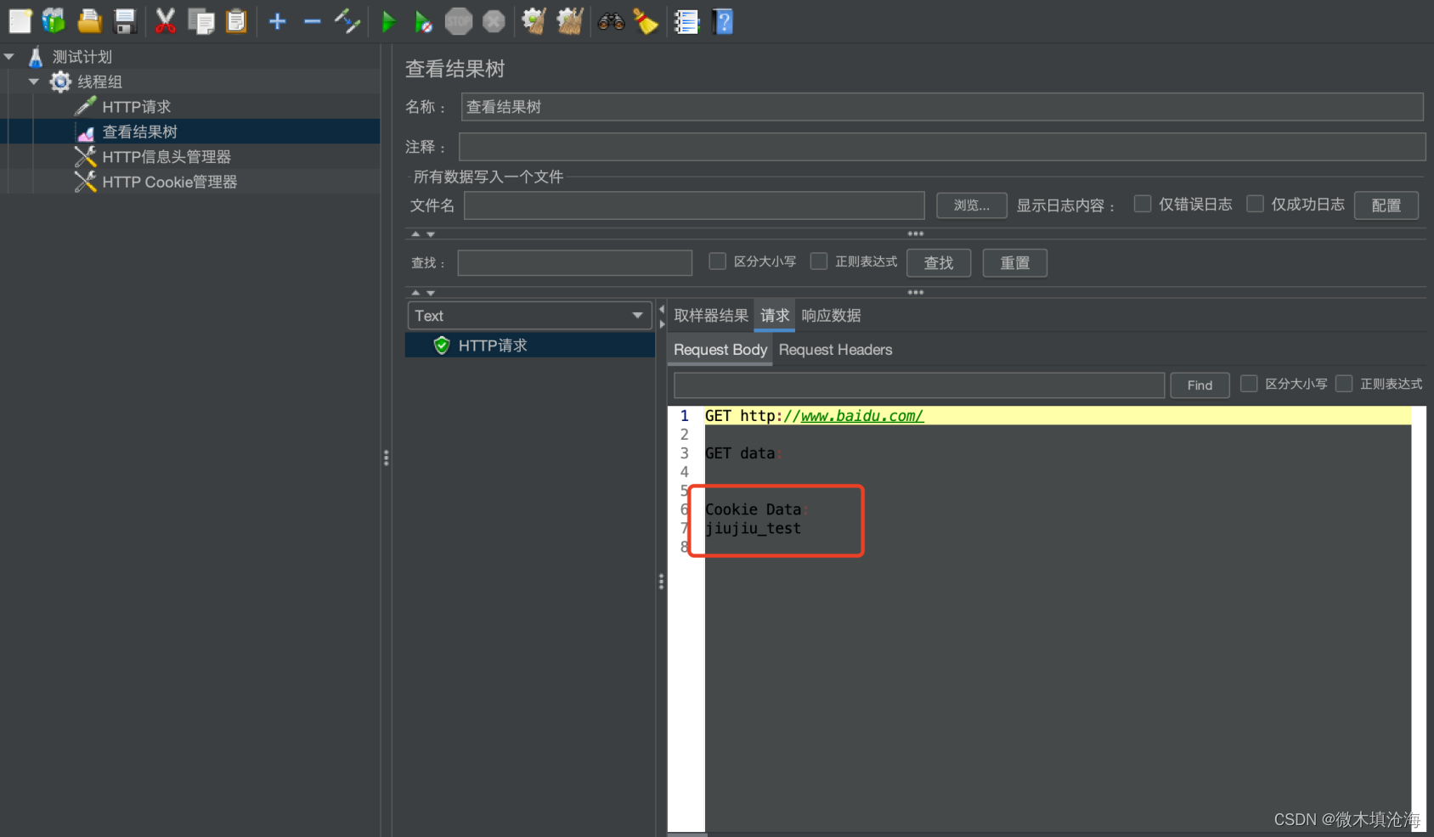Click the 查找 text input field
Viewport: 1434px width, 837px height.
(575, 263)
